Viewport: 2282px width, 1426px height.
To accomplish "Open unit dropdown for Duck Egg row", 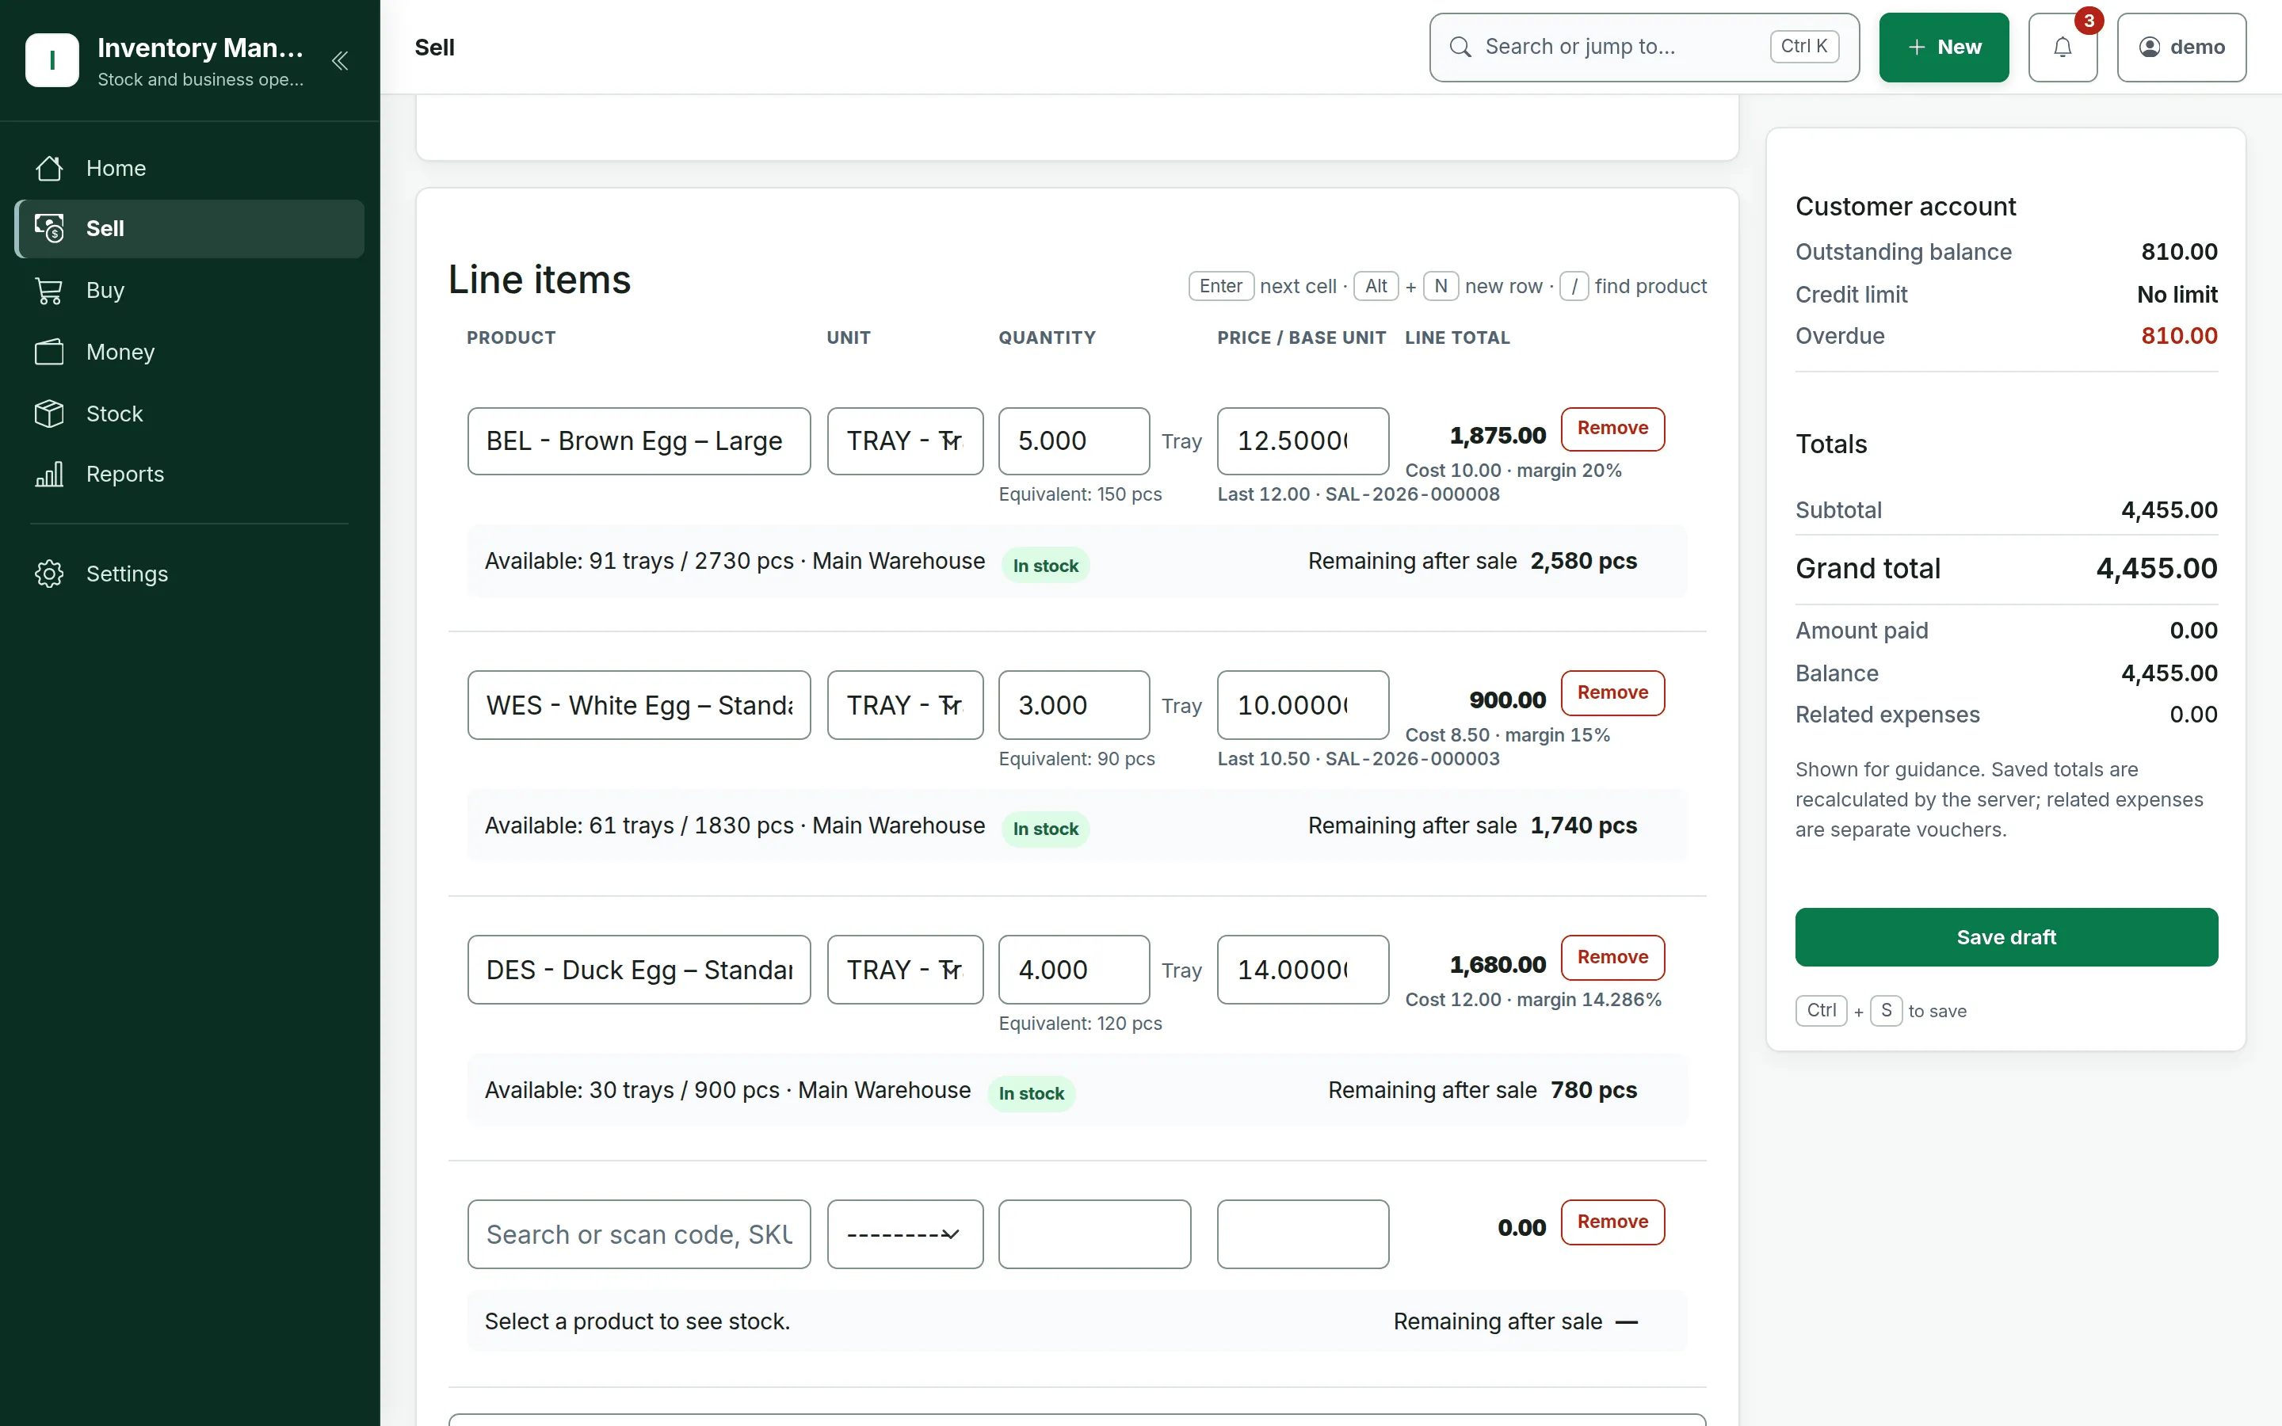I will 904,970.
